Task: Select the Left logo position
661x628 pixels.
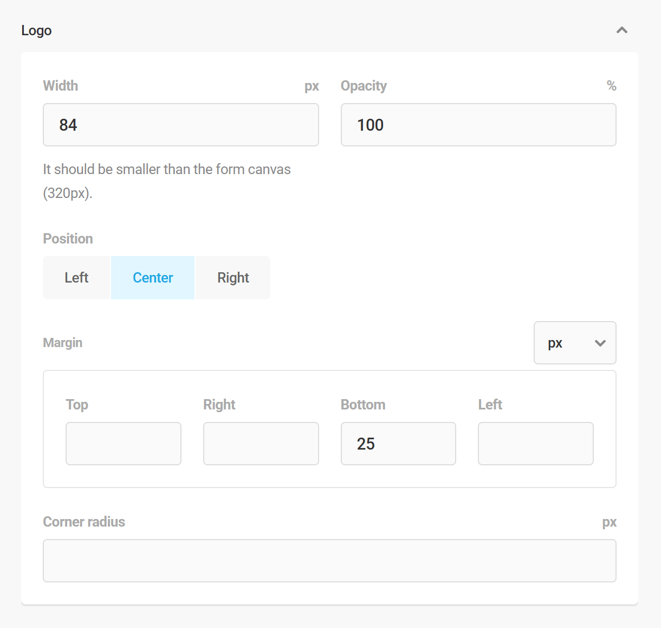Action: pos(76,277)
